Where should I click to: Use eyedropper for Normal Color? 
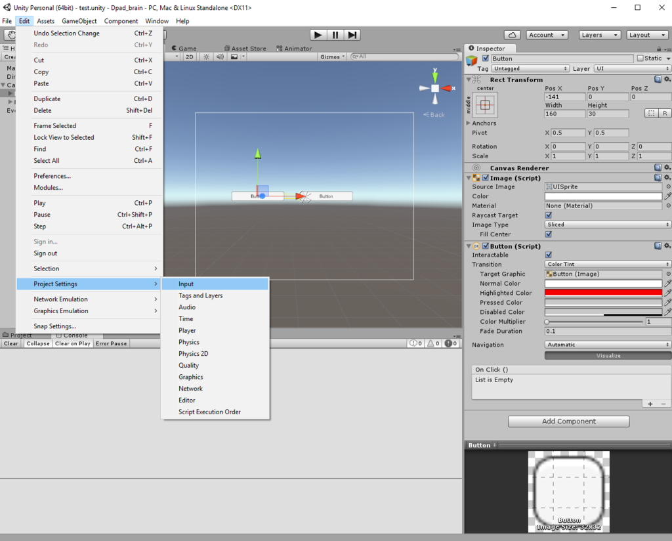click(667, 284)
